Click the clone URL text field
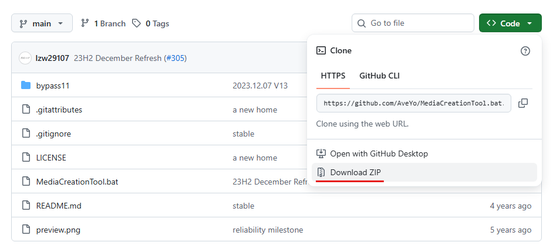The image size is (553, 249). coord(414,103)
